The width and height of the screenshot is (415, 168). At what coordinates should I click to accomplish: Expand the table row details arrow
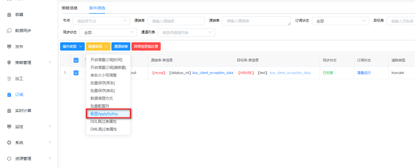click(x=65, y=73)
